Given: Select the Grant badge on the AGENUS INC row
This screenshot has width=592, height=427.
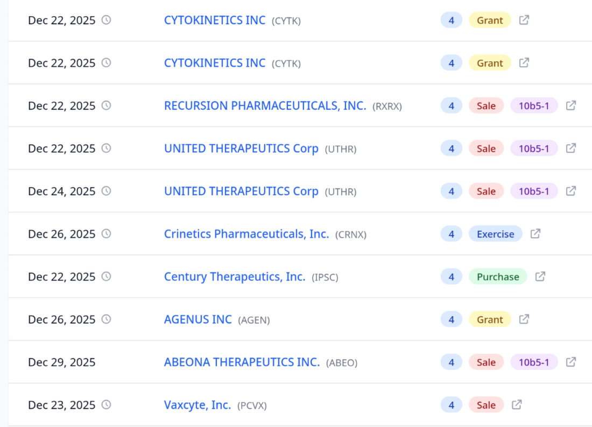Looking at the screenshot, I should coord(490,319).
